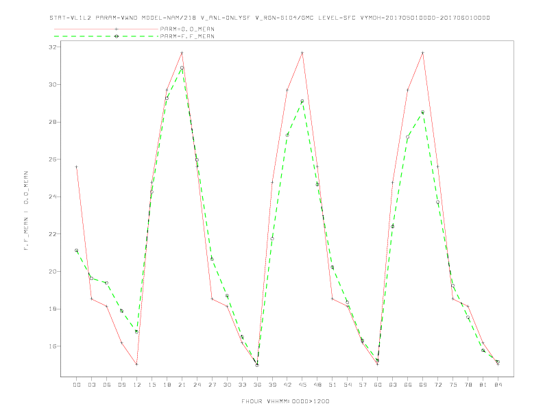Click the x-axis tick label 45

[302, 385]
